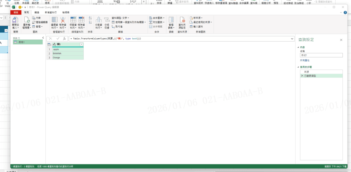Viewport: 351px width, 172px height.
Task: Click the 分組依據 (Group By) icon
Action: click(107, 21)
